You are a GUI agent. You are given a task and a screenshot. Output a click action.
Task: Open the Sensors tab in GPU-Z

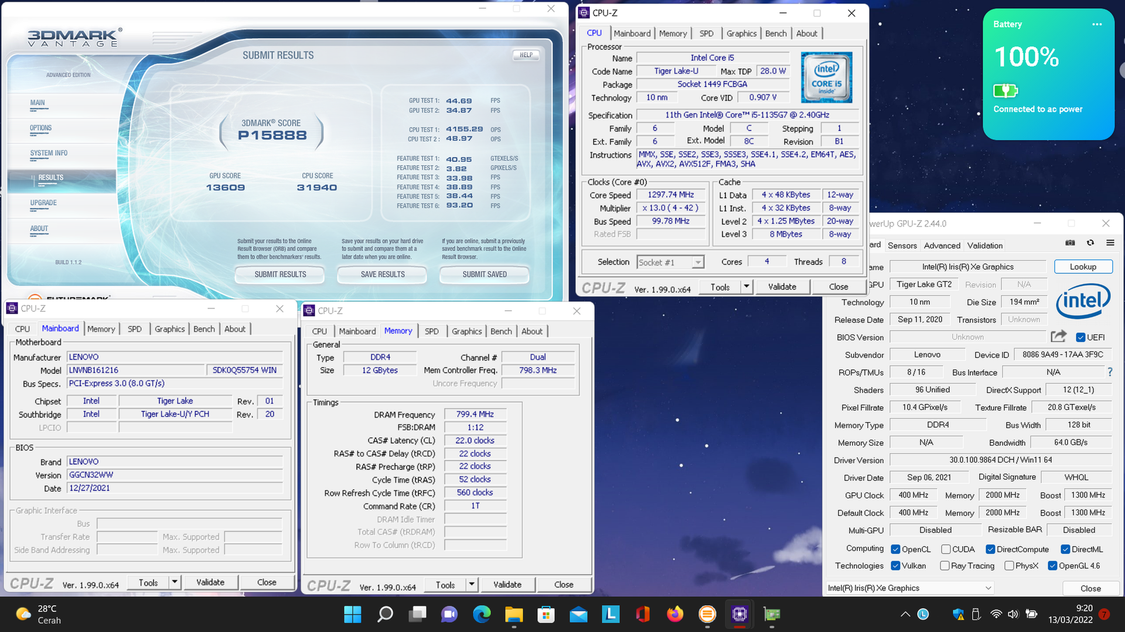[902, 246]
